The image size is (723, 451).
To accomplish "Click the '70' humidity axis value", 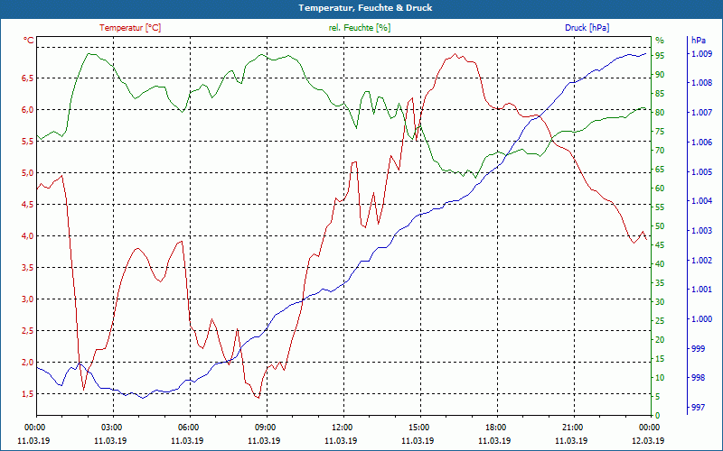I will [x=660, y=151].
